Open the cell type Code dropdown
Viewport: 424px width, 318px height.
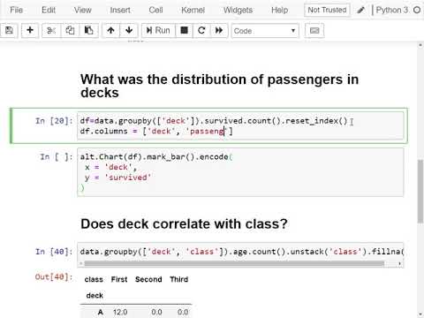pyautogui.click(x=265, y=31)
